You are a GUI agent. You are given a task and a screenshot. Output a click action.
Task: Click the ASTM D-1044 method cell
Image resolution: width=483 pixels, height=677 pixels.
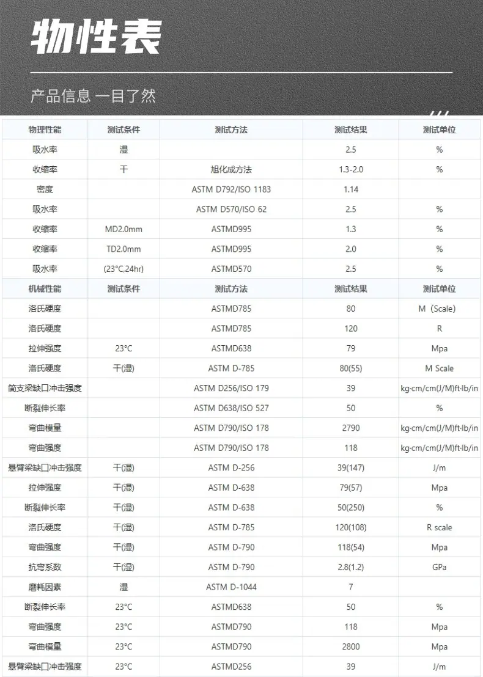point(231,587)
